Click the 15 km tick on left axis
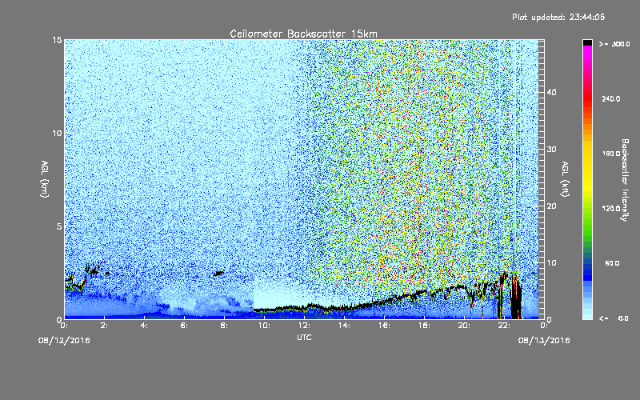Image resolution: width=640 pixels, height=400 pixels. click(x=57, y=40)
